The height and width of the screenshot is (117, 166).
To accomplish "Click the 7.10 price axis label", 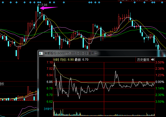I will [50, 62].
